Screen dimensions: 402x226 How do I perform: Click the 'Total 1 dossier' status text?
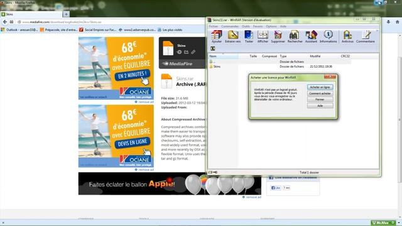tap(309, 173)
